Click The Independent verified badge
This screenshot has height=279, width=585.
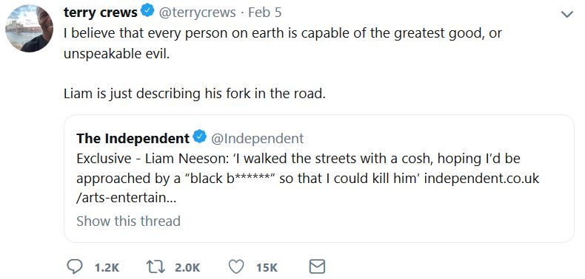200,137
